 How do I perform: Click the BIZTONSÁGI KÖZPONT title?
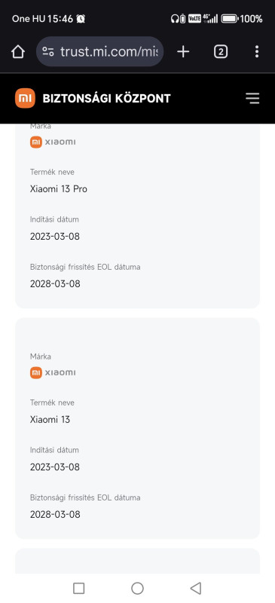click(106, 99)
